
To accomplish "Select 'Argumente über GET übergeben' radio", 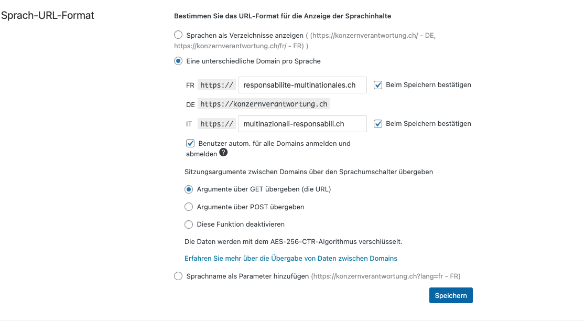I will point(189,189).
